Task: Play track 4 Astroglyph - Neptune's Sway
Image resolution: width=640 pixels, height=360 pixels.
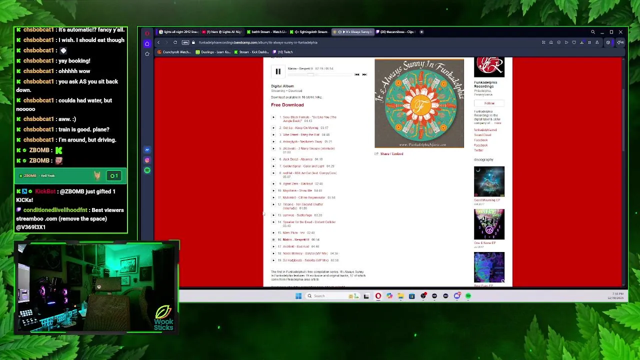Action: [x=273, y=142]
